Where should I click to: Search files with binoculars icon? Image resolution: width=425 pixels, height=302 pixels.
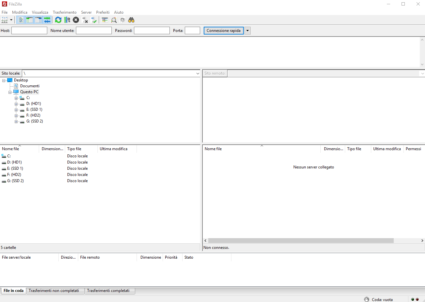(x=131, y=20)
